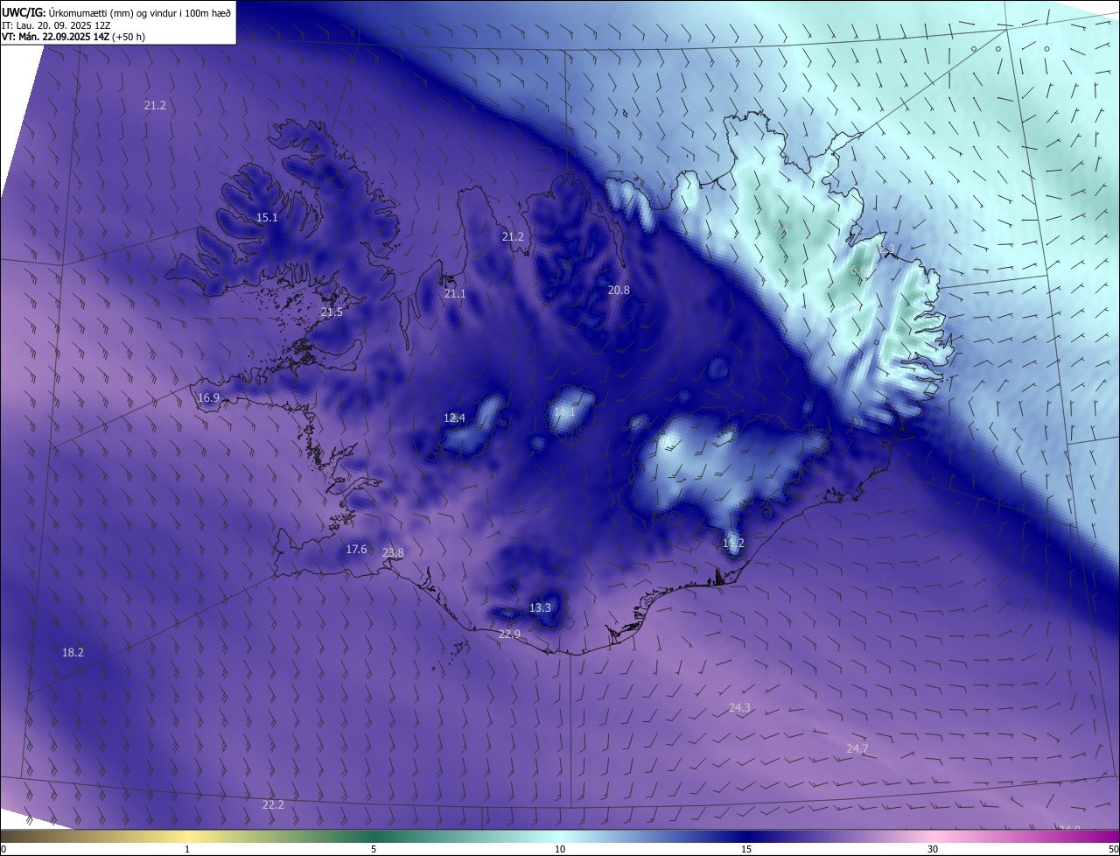1120x856 pixels.
Task: Click the 16.9 value on the western peninsula
Action: coord(208,397)
